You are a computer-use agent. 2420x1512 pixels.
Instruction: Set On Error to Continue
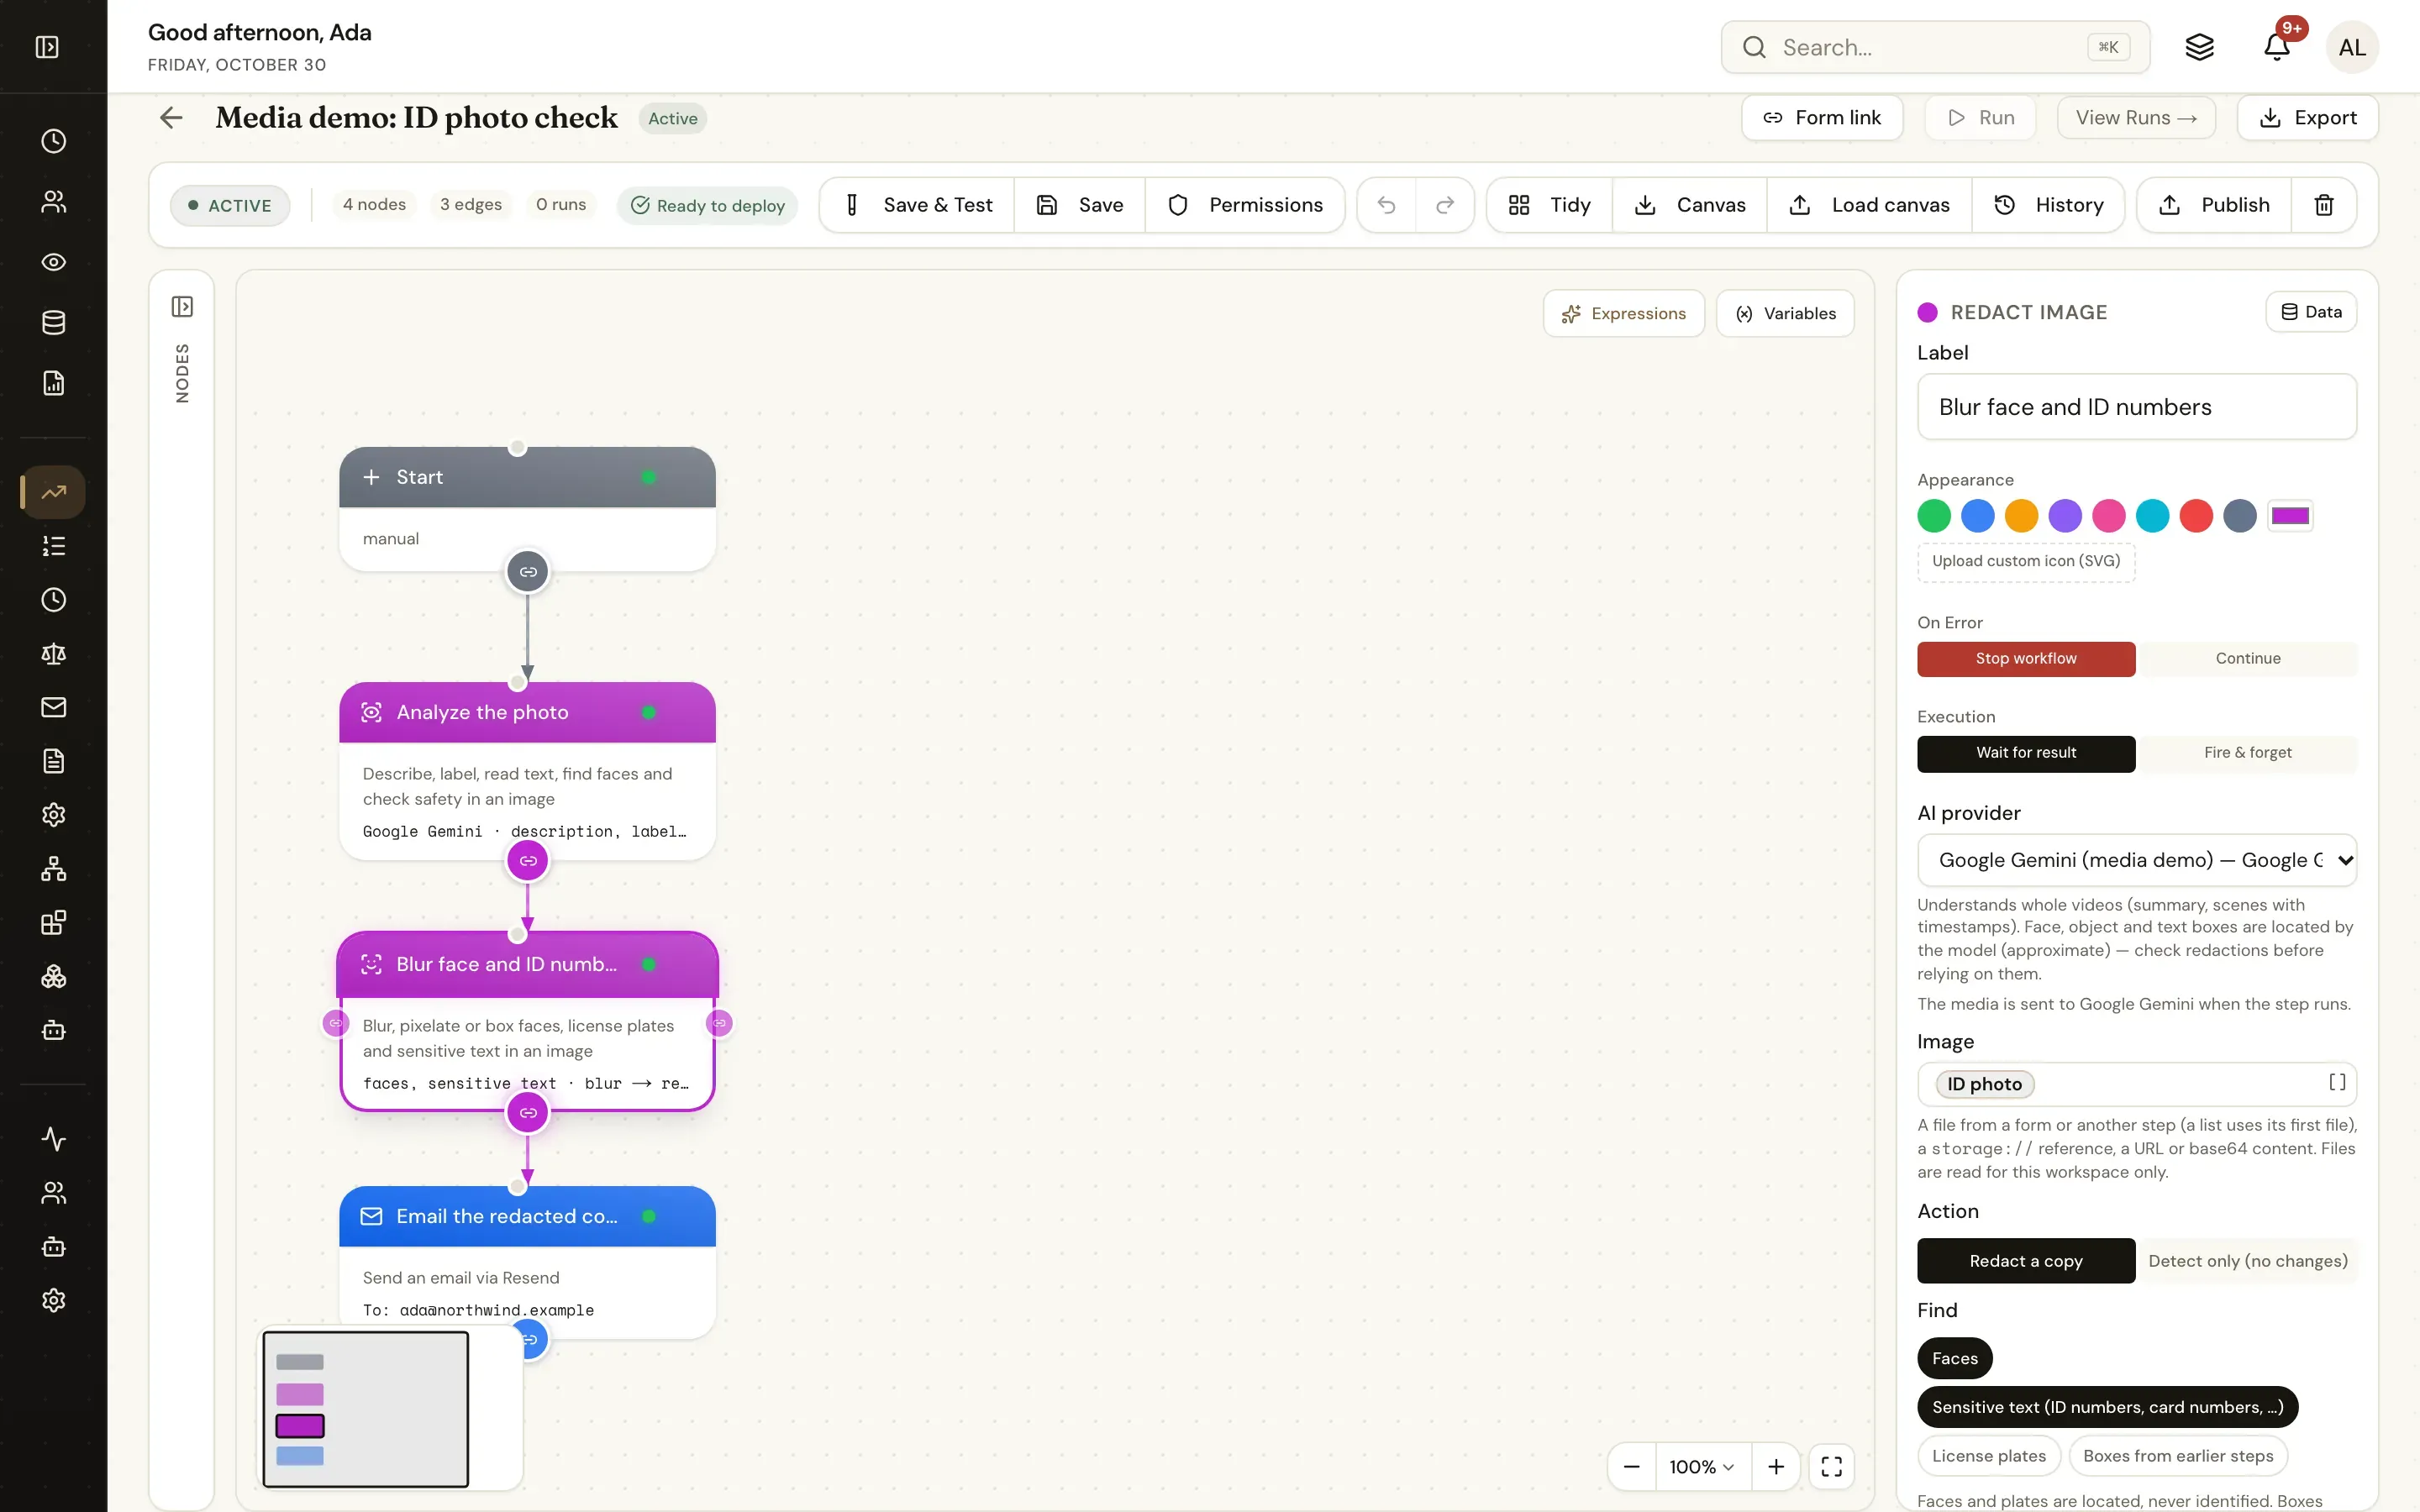[x=2247, y=659]
